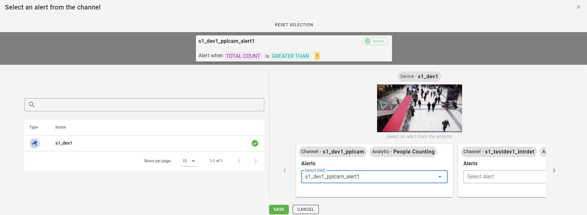587x215 pixels.
Task: Go to next table page
Action: click(x=255, y=161)
